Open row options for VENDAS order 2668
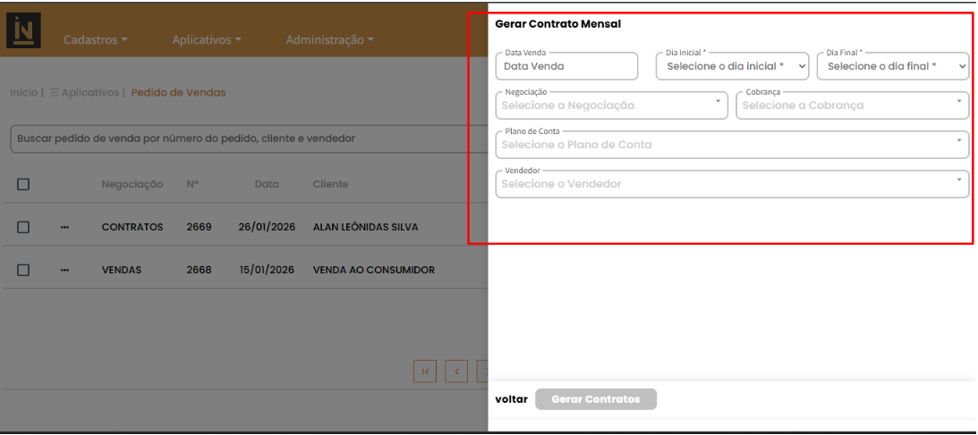 point(64,270)
